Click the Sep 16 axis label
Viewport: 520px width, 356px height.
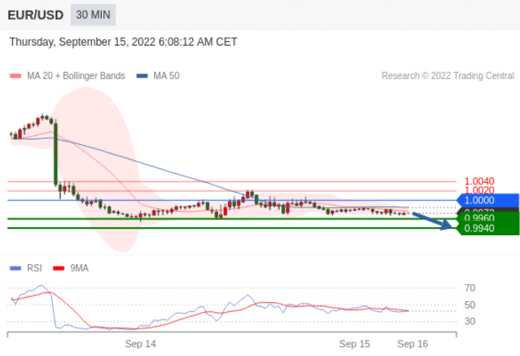pyautogui.click(x=413, y=344)
